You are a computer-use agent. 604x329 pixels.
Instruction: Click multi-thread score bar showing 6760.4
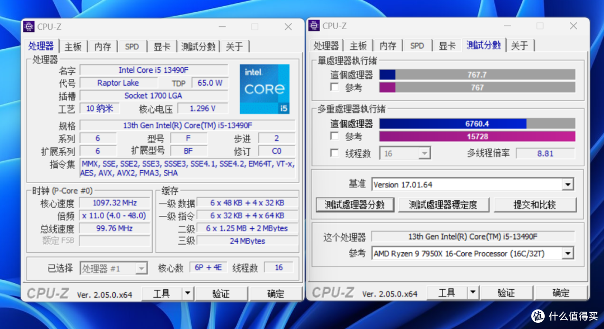tap(477, 124)
